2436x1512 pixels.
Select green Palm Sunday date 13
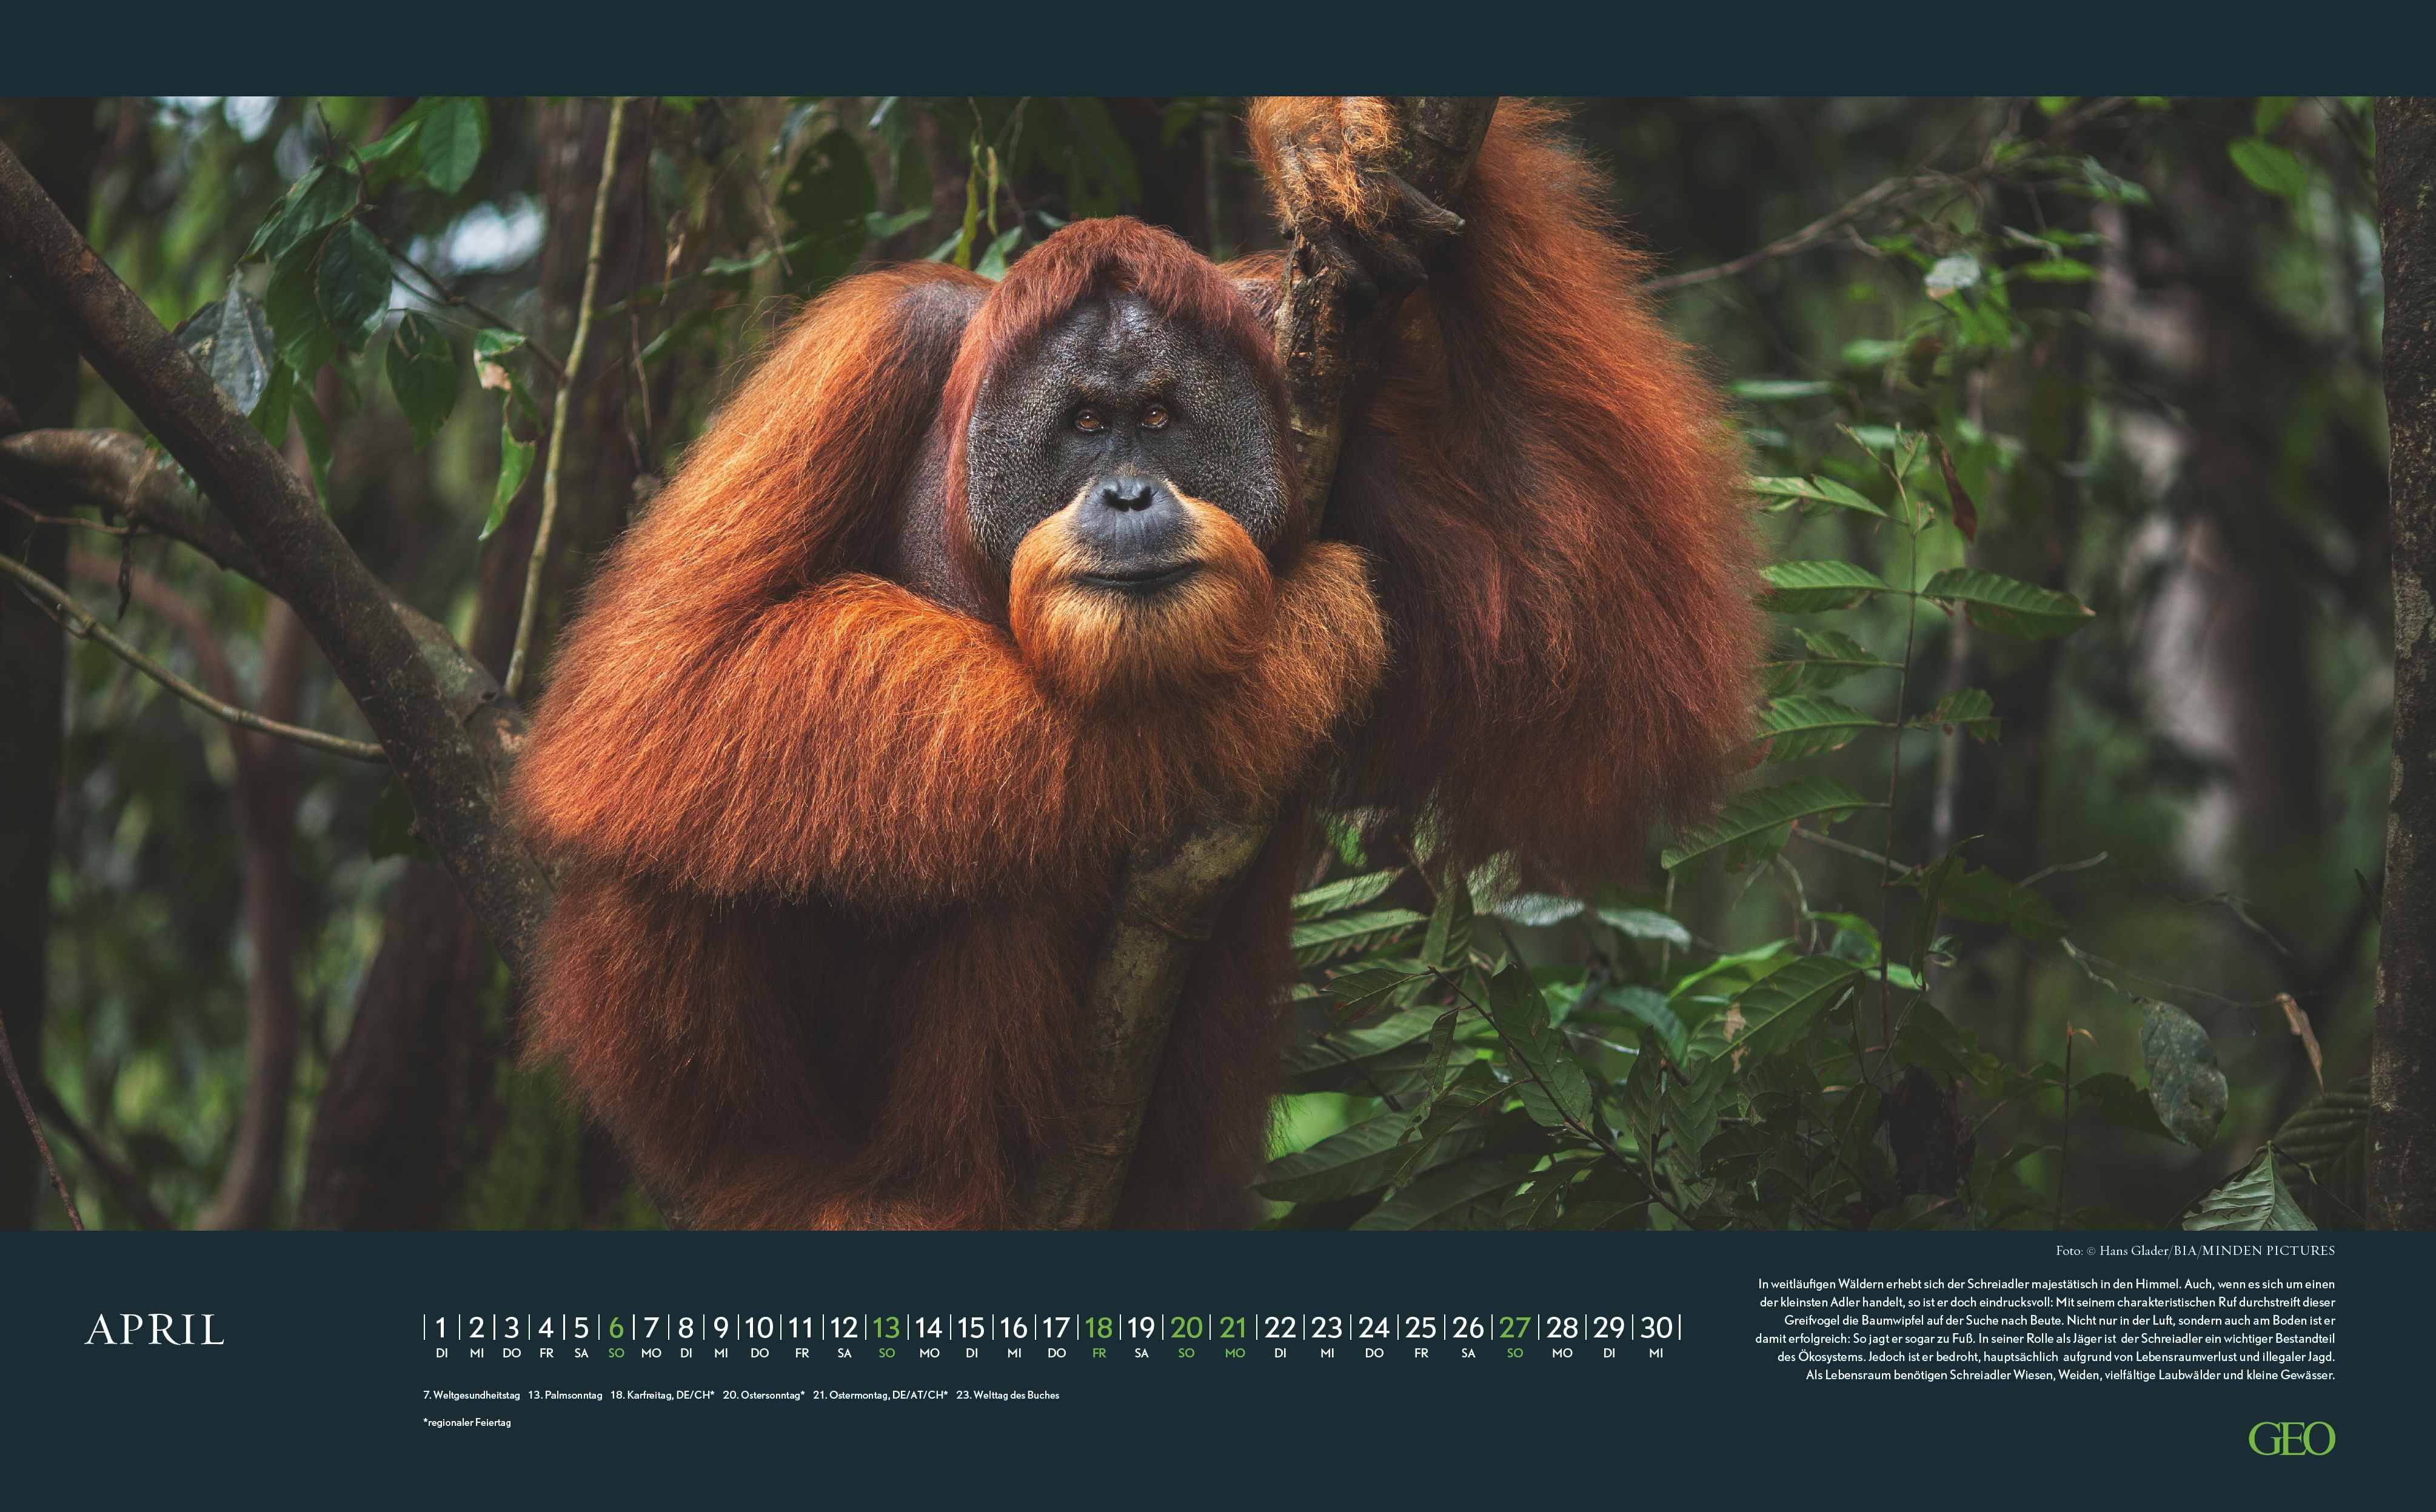click(x=886, y=1328)
